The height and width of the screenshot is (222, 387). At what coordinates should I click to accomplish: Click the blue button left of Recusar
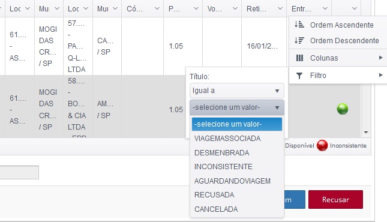pos(295,200)
